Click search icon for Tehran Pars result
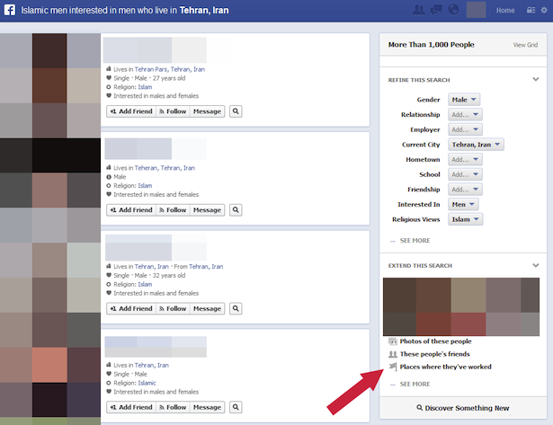 236,111
